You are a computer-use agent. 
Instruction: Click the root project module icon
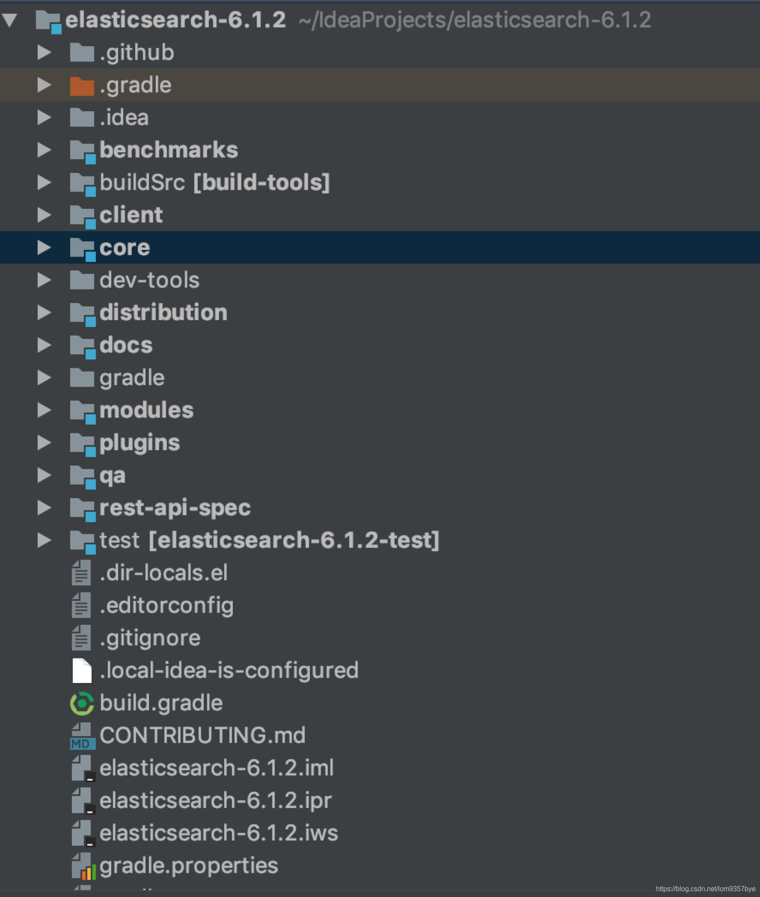pos(48,21)
